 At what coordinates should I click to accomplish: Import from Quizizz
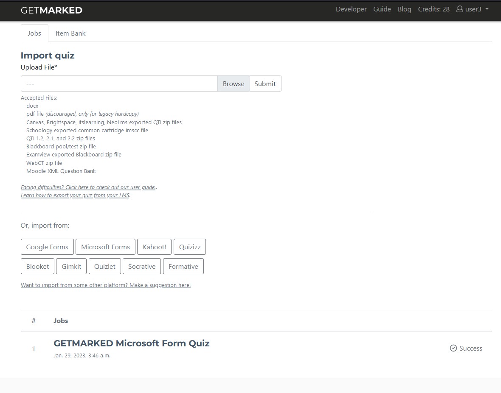[x=190, y=247]
